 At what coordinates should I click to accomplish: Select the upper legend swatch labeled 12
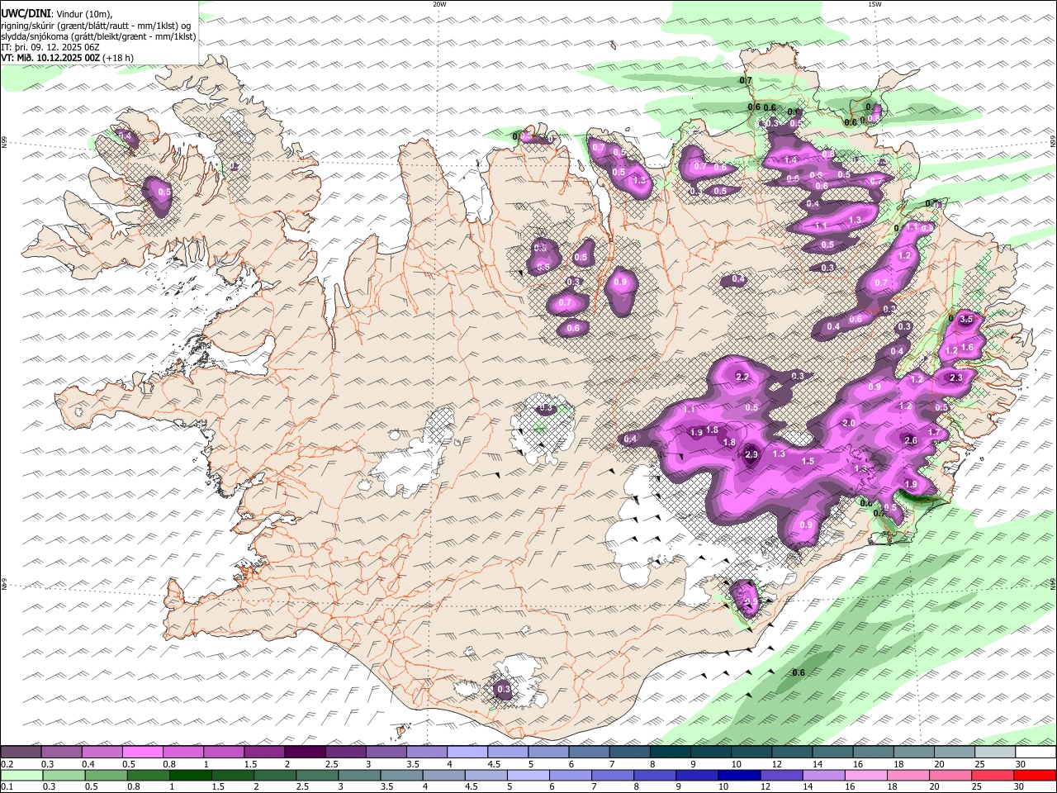tap(792, 752)
